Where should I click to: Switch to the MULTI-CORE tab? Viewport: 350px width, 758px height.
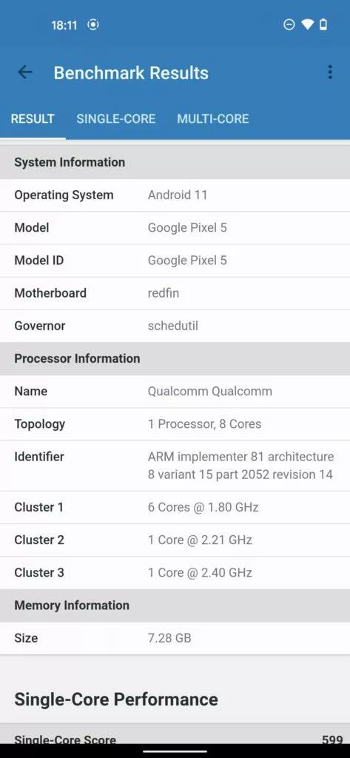[212, 119]
